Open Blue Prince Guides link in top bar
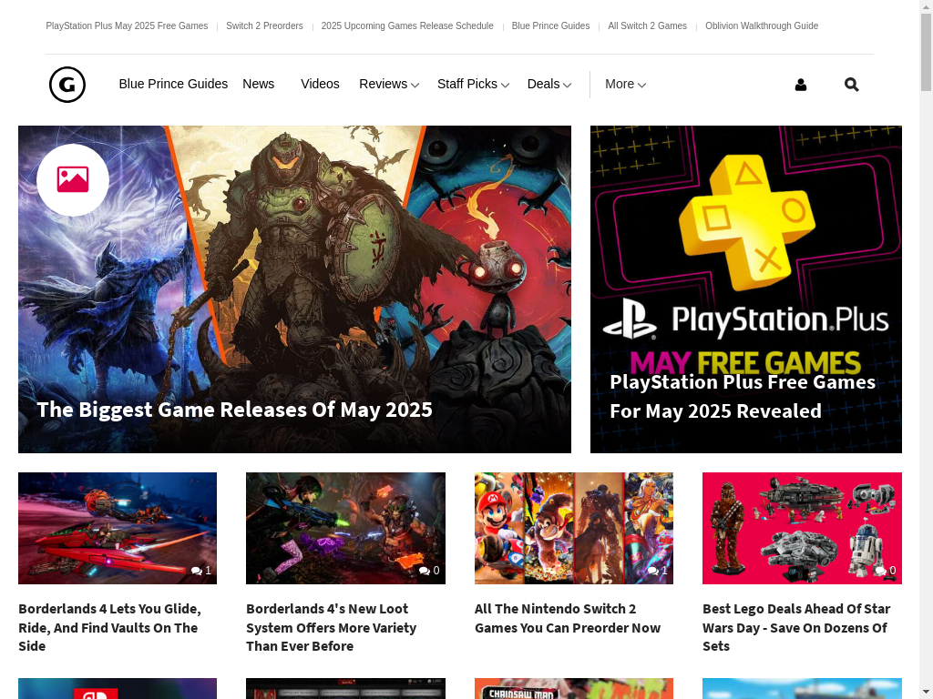This screenshot has width=933, height=699. 551,26
